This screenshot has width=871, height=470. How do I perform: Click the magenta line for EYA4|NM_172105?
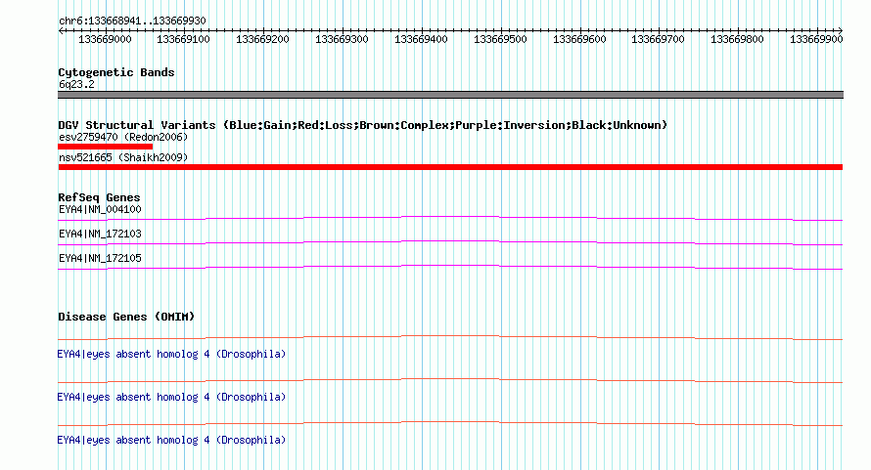[x=450, y=268]
